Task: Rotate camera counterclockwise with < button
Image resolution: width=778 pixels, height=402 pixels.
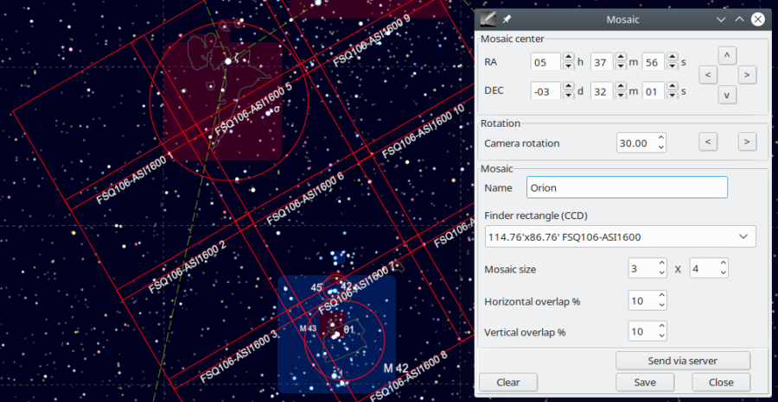Action: click(x=708, y=142)
